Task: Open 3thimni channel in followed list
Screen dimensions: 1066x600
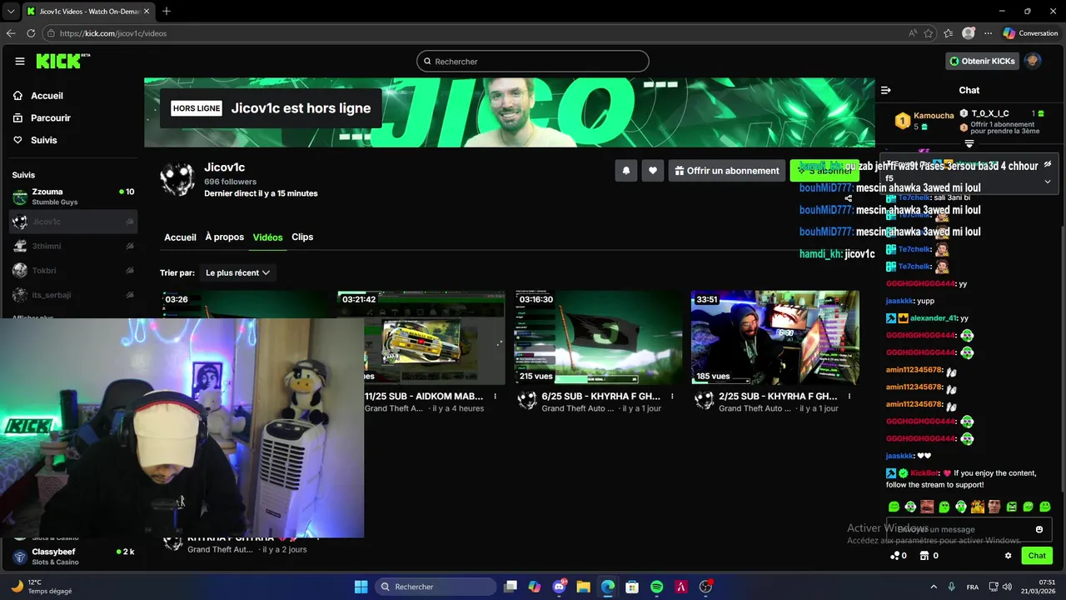Action: click(x=73, y=246)
